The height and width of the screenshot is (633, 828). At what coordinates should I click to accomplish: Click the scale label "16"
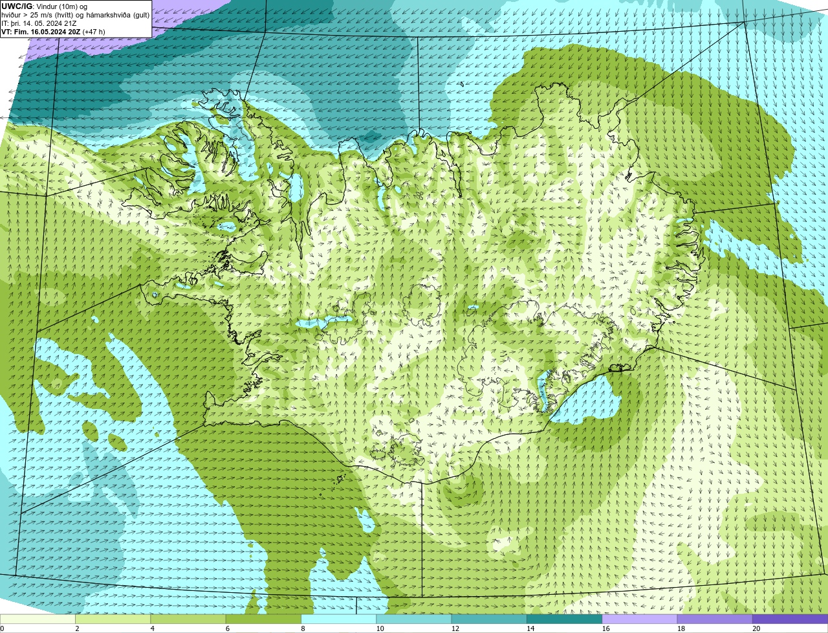point(605,628)
